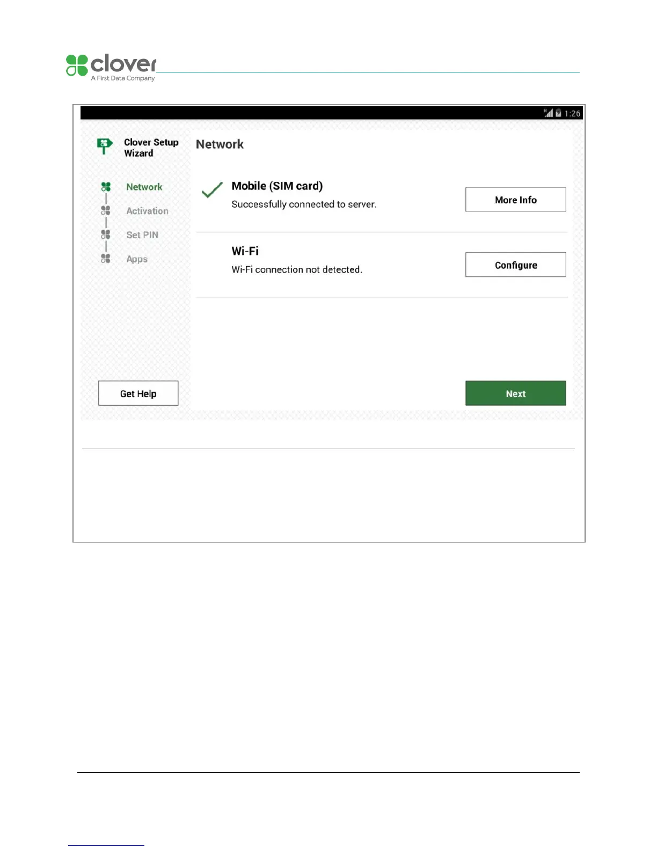
Task: Select the Network step label in sidebar
Action: tap(144, 187)
